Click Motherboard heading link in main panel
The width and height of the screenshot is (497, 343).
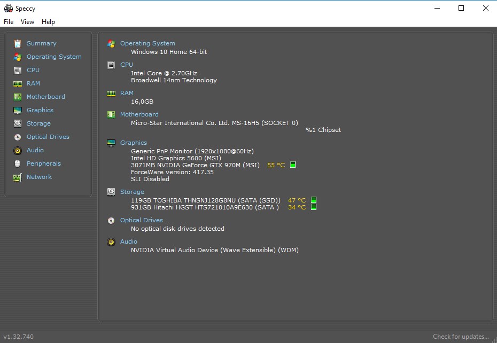coord(139,114)
